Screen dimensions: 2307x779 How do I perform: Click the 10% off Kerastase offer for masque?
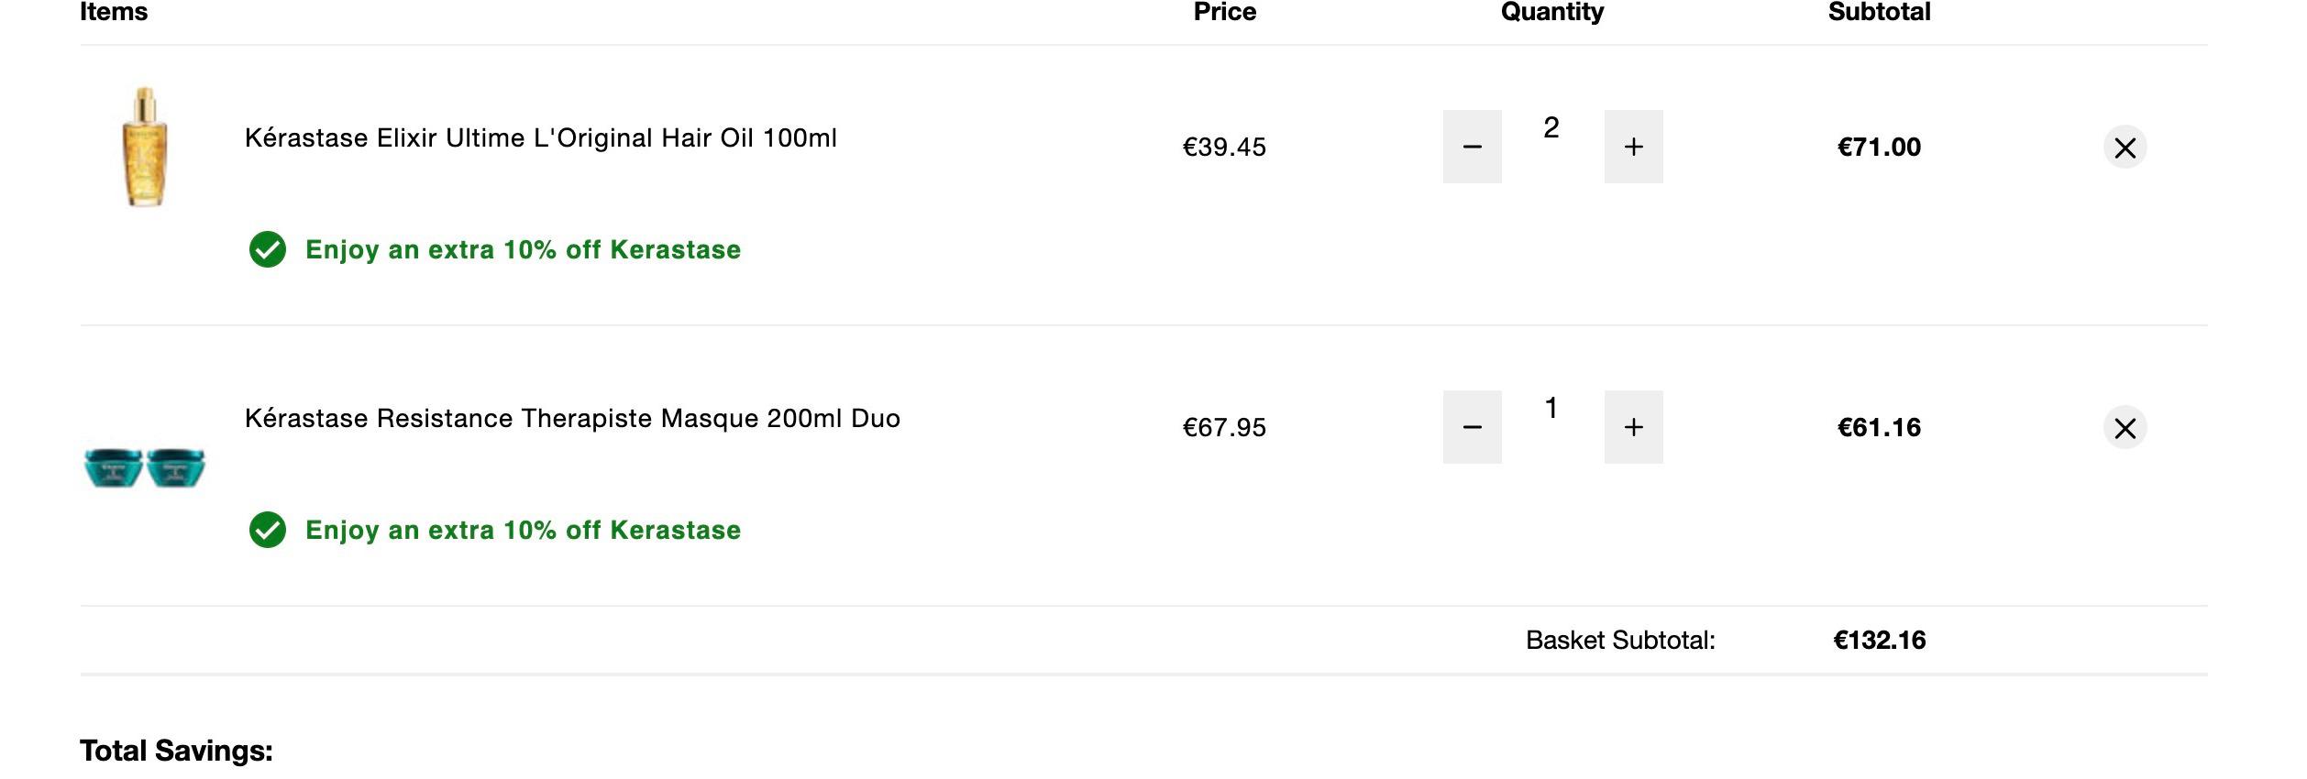tap(523, 530)
